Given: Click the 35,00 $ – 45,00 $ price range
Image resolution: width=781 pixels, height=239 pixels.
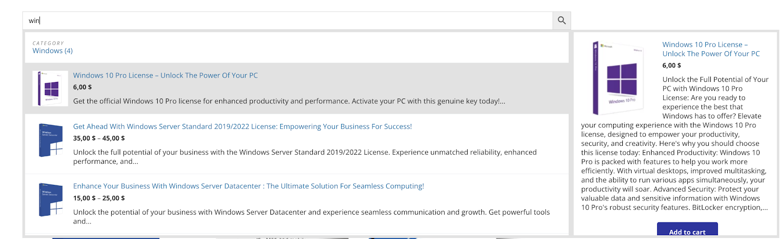Looking at the screenshot, I should (99, 139).
